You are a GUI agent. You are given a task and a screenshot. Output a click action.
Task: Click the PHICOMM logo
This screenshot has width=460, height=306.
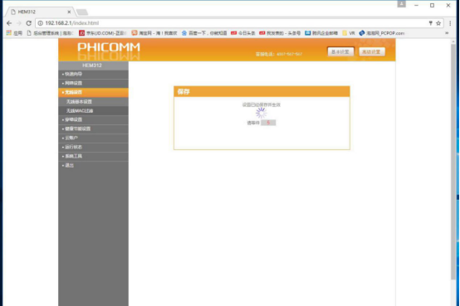[x=109, y=47]
